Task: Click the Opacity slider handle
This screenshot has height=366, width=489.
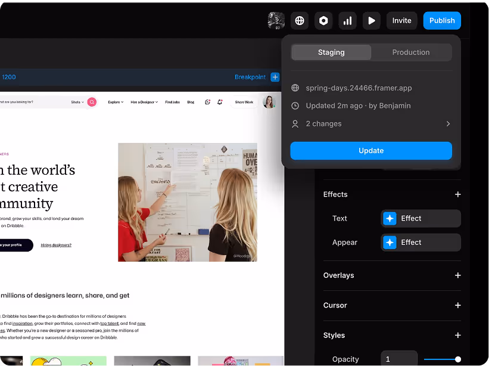Action: pyautogui.click(x=457, y=359)
